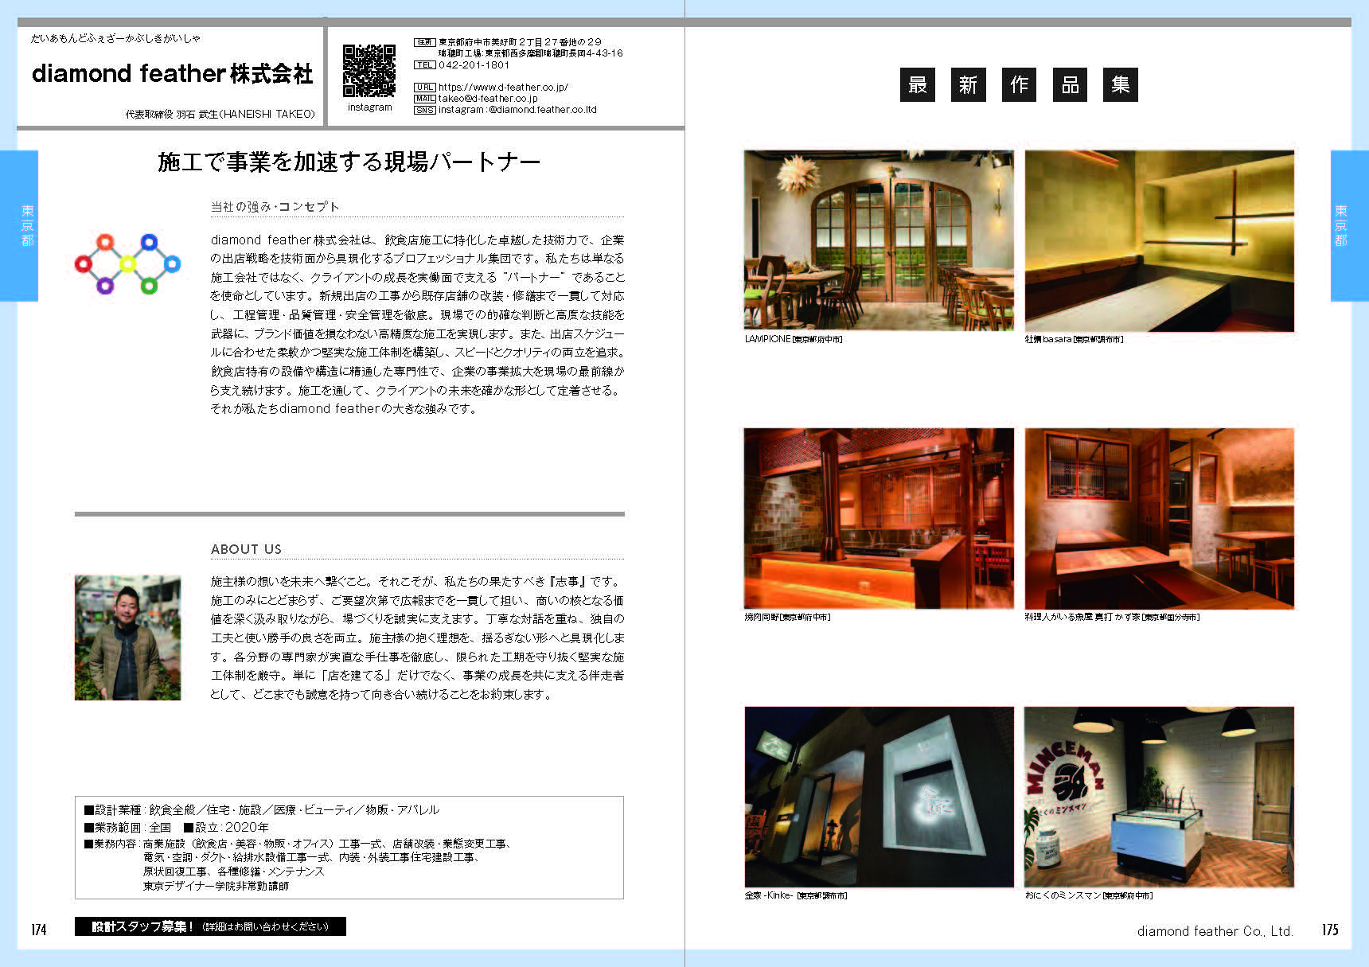Screen dimensions: 1369x967
Task: Click the 最 title box
Action: click(917, 84)
